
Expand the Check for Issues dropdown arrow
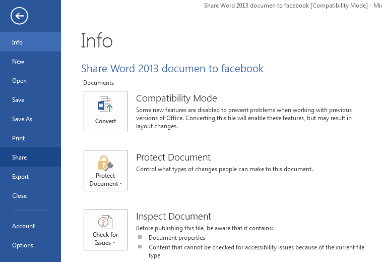[114, 243]
